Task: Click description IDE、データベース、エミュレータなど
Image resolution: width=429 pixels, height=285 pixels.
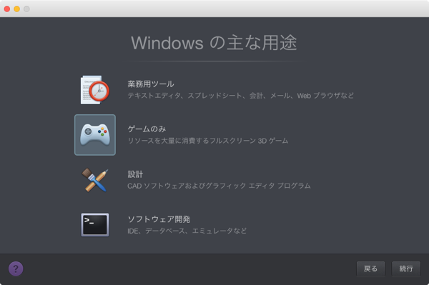Action: point(187,231)
